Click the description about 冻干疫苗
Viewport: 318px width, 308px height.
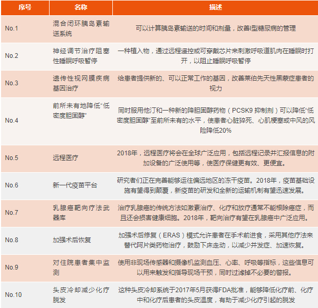click(215, 185)
